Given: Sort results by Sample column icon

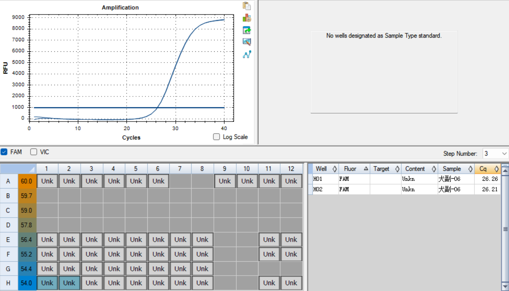Looking at the screenshot, I should (470, 169).
